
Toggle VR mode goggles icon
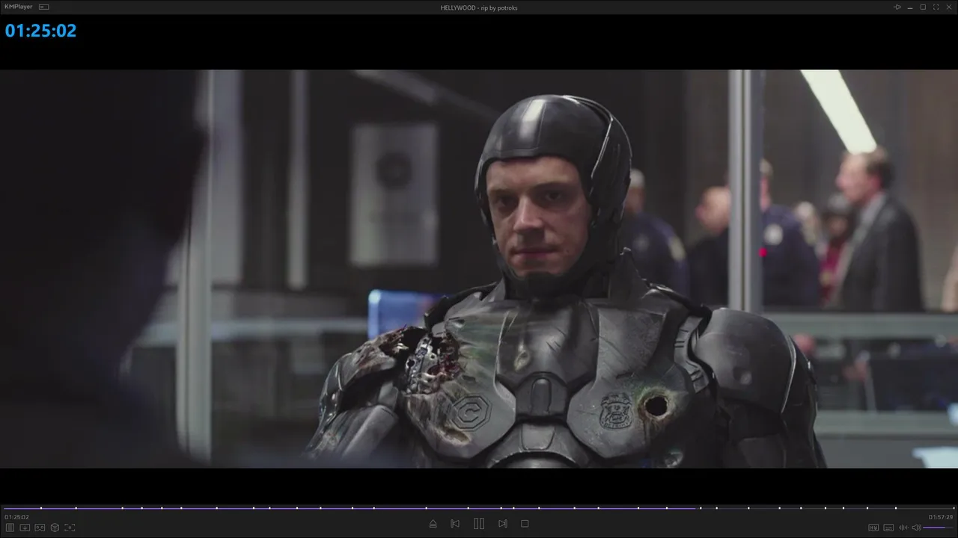(40, 528)
